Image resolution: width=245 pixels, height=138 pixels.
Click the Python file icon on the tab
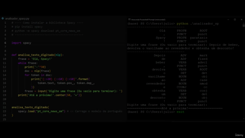[x=3, y=18]
